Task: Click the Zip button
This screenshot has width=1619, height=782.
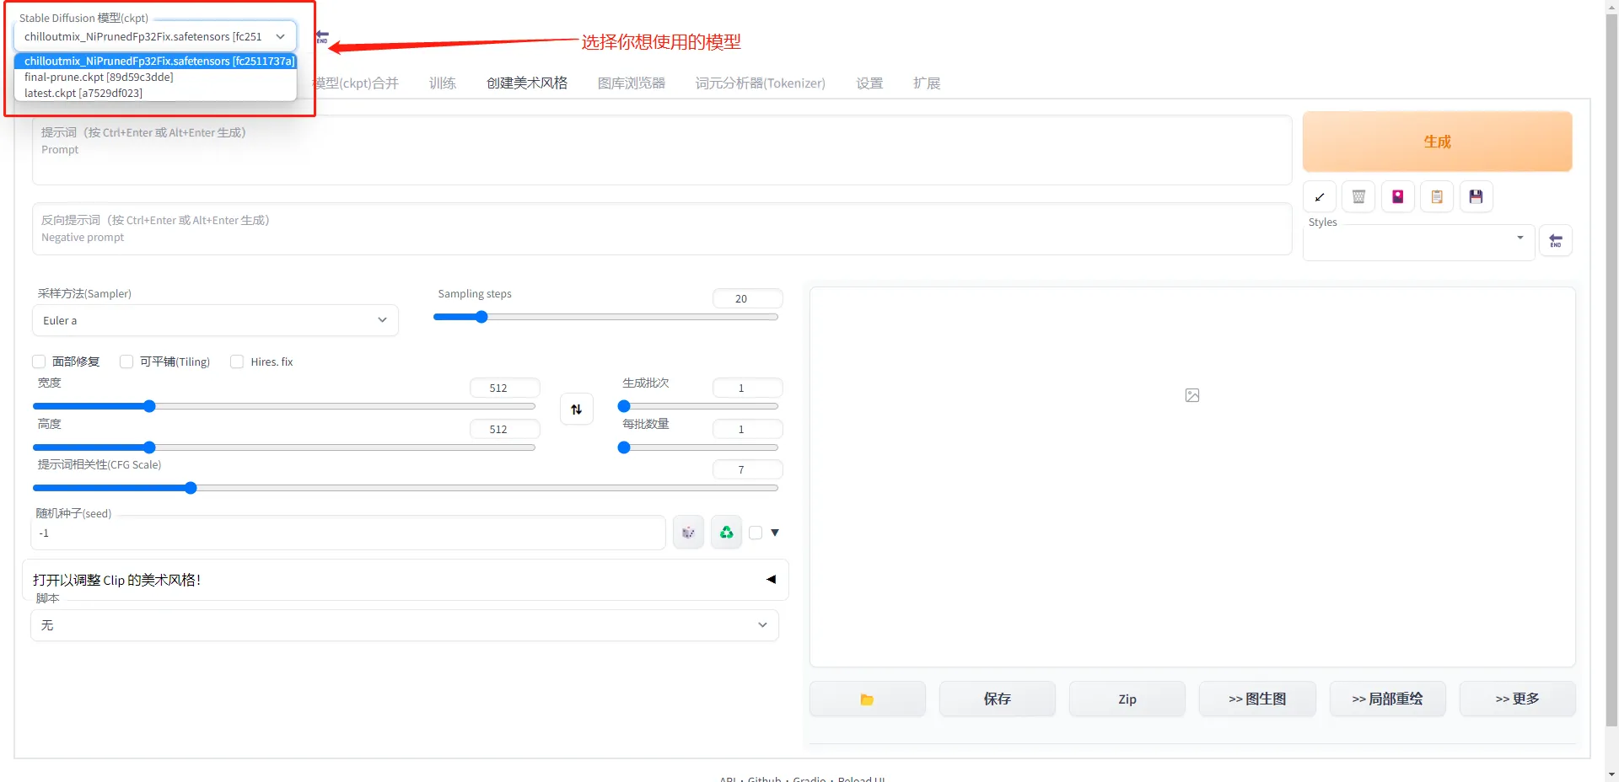Action: point(1127,699)
